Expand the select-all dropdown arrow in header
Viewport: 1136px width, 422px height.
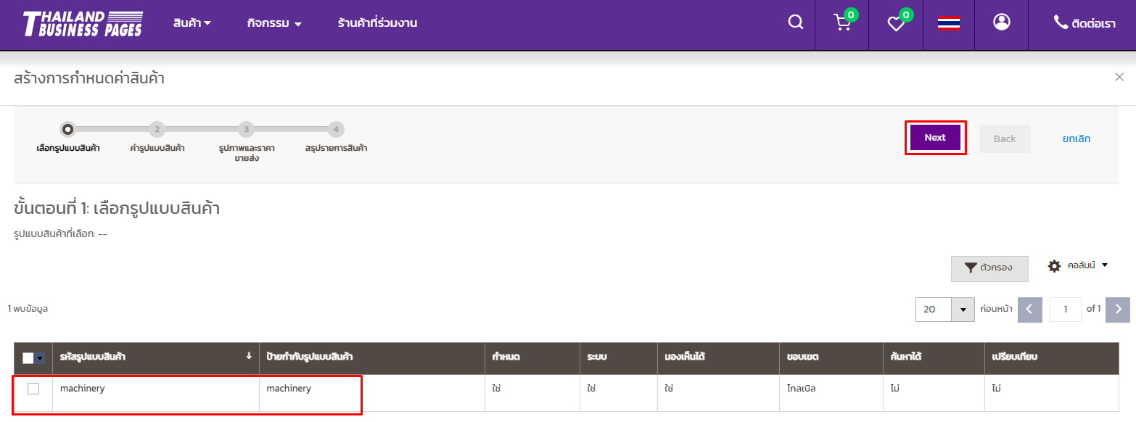(x=40, y=357)
